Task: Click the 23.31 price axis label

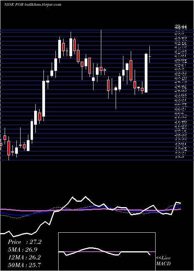Action: (180, 99)
